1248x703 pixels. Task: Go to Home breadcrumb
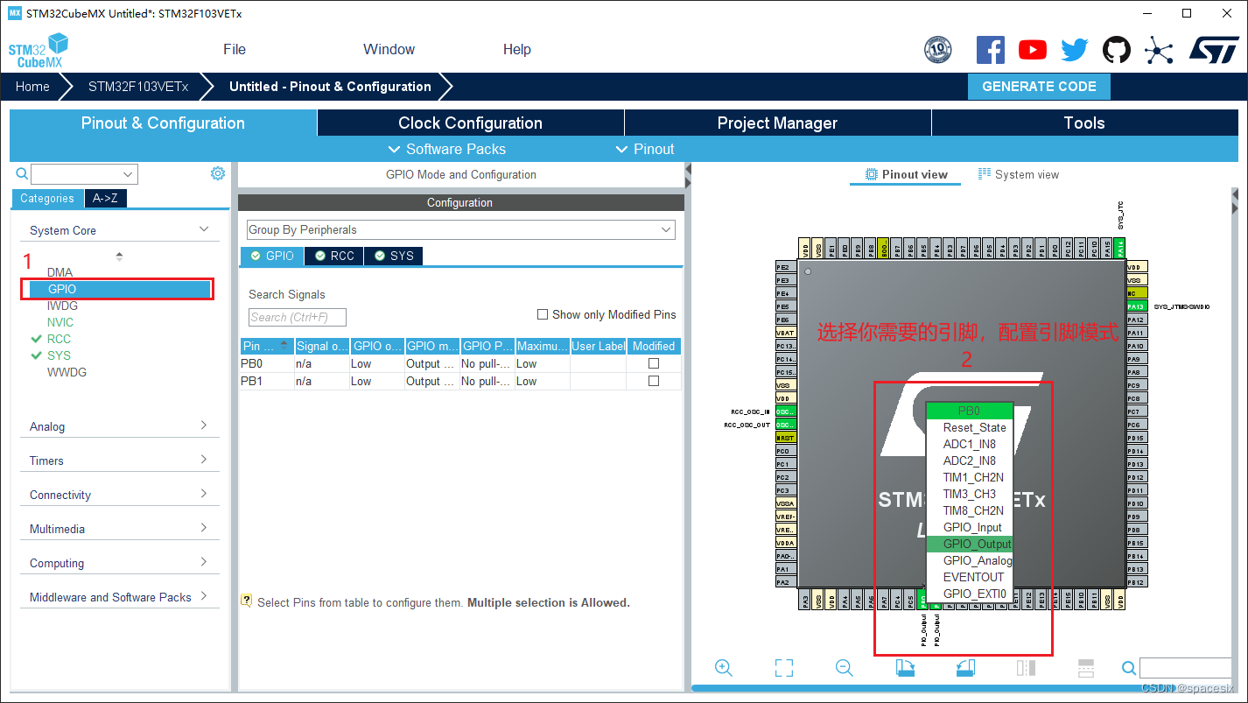pyautogui.click(x=32, y=87)
